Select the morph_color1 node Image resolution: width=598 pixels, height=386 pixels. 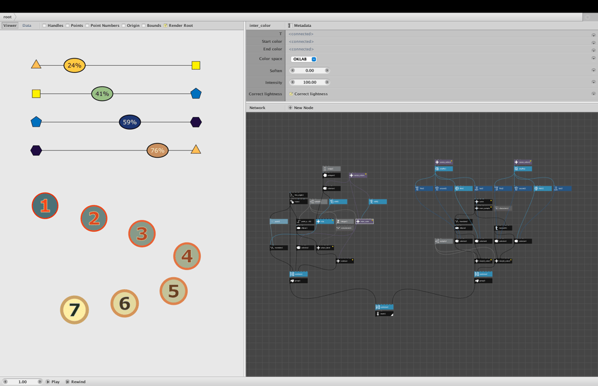click(483, 261)
